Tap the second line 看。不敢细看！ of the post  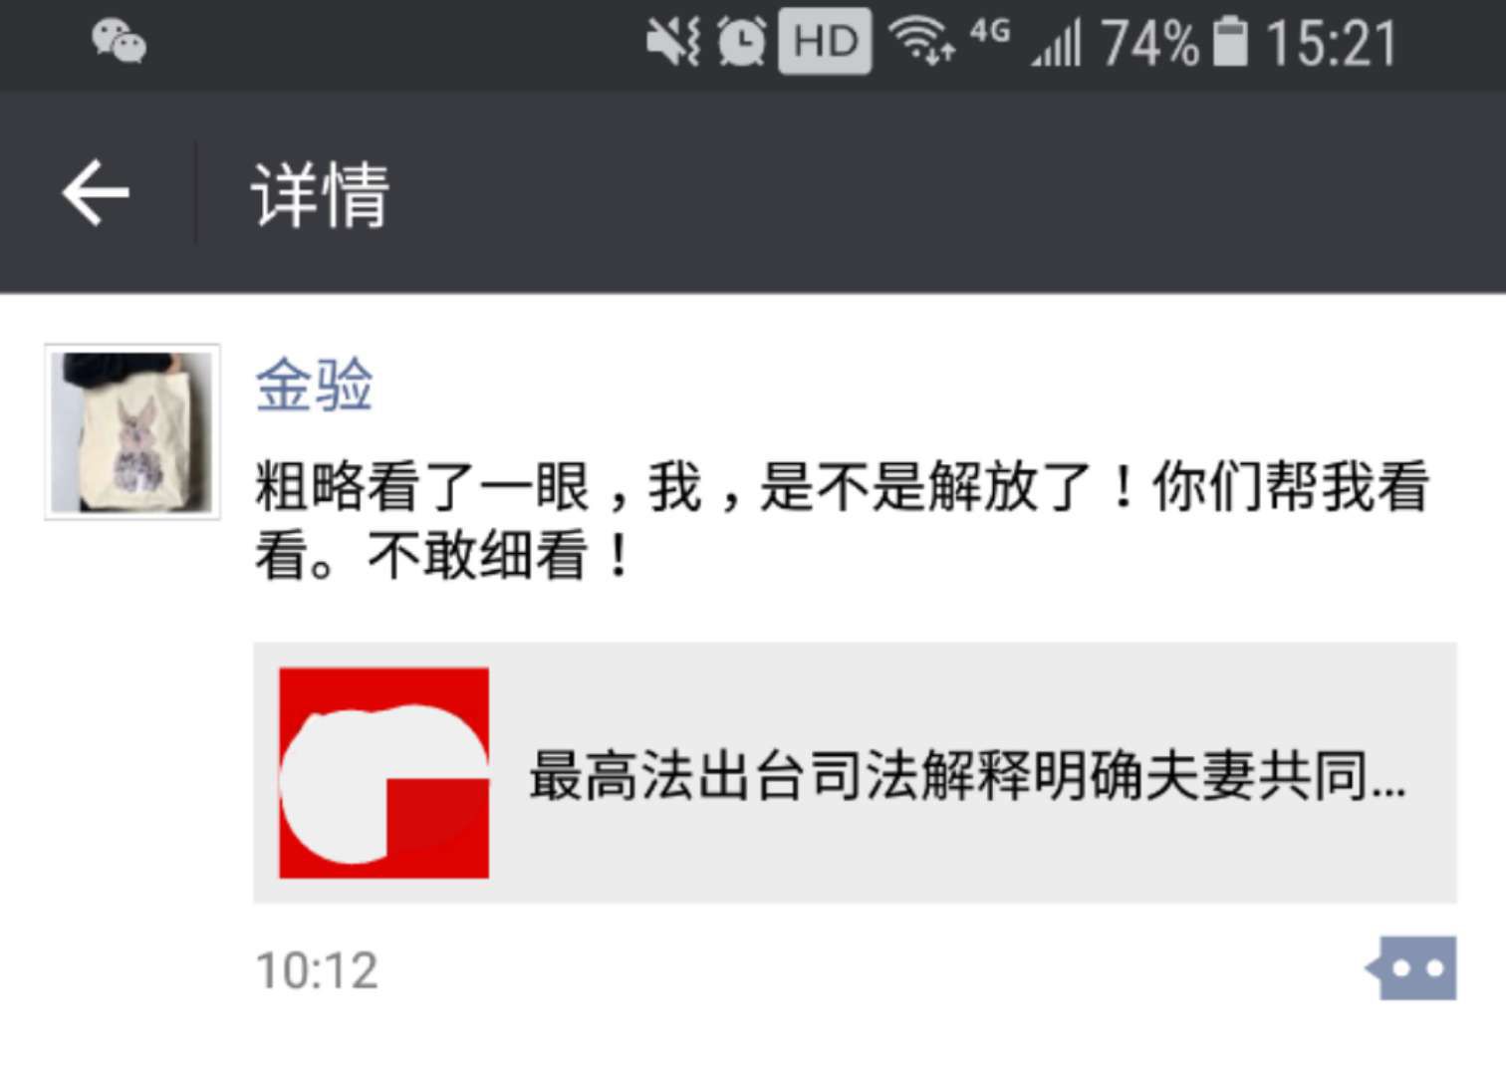tap(443, 554)
